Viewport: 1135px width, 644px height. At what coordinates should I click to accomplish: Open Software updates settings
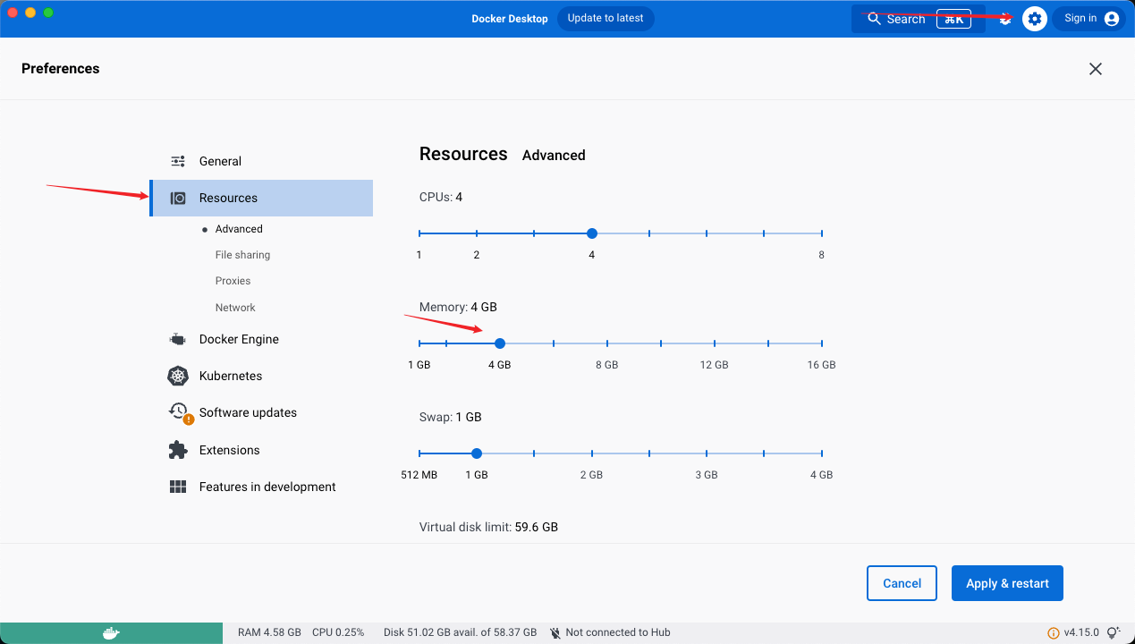(248, 412)
